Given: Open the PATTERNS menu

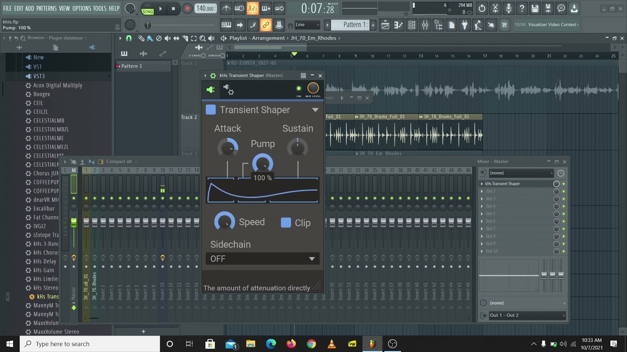Looking at the screenshot, I should coord(47,8).
